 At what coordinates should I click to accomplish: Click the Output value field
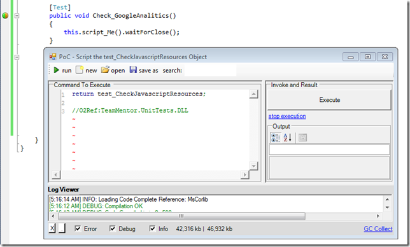click(x=329, y=150)
